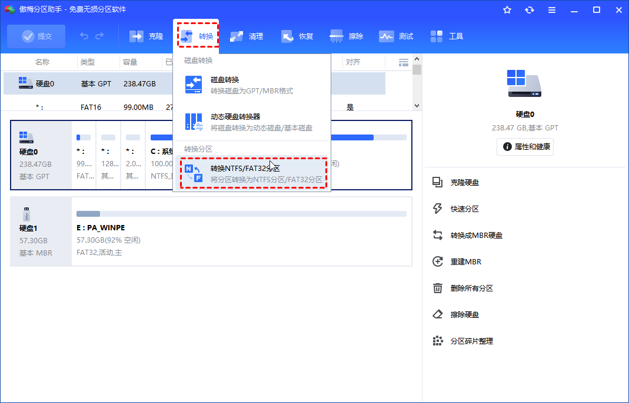Select 动态硬盘转换器 menu entry
This screenshot has height=403, width=629.
click(252, 122)
